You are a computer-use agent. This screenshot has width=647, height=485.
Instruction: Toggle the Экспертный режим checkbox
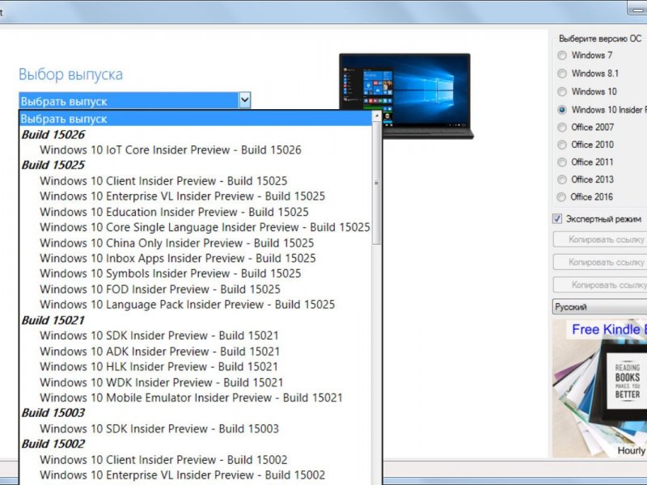[557, 218]
